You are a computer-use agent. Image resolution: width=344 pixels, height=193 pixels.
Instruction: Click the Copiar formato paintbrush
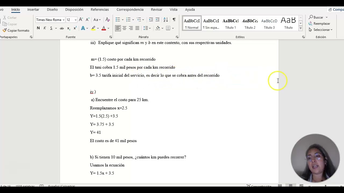point(16,31)
